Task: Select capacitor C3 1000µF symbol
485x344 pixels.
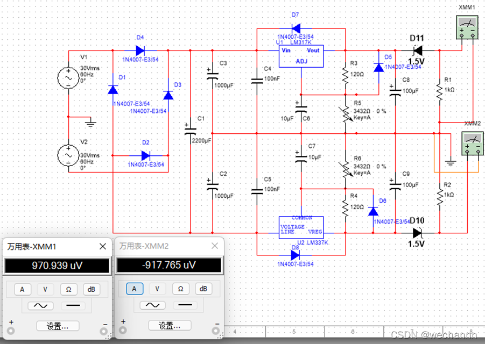Action: (x=213, y=76)
